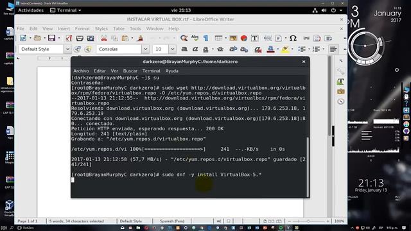Open Find & Replace magnifier icon

(184, 38)
